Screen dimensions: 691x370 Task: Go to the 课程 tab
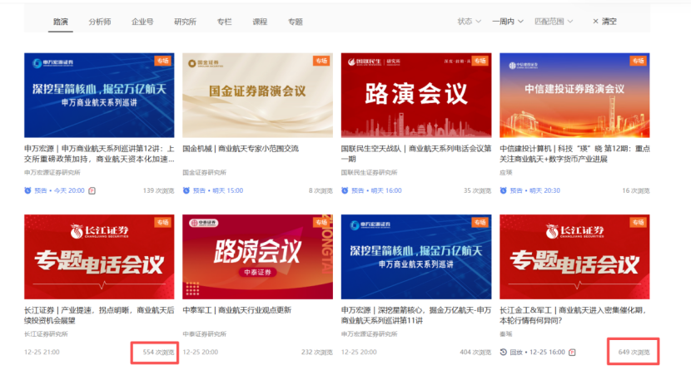pyautogui.click(x=260, y=22)
